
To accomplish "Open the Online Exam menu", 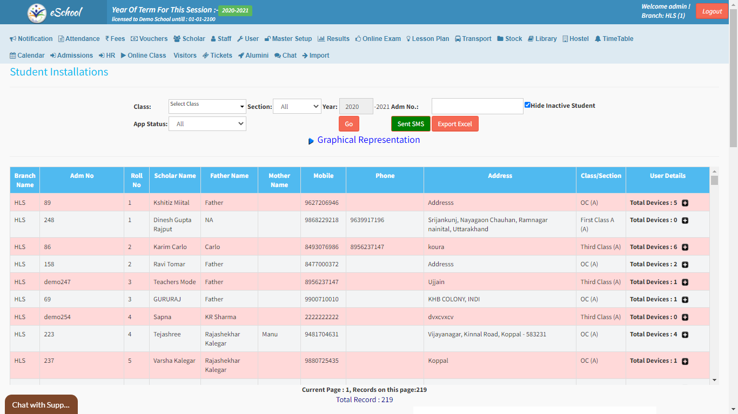I will (378, 39).
